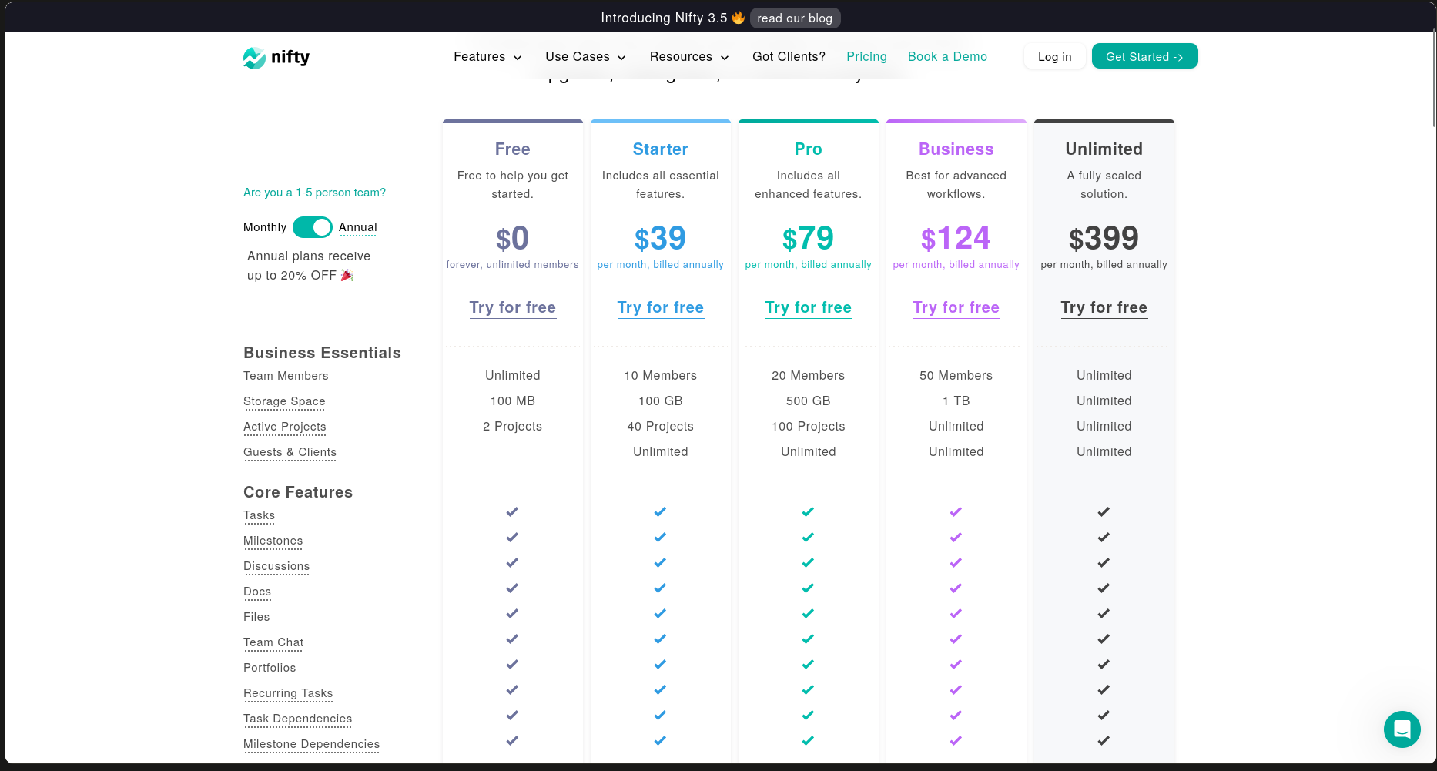Click the Starter plan checkmark for Milestones
This screenshot has width=1437, height=771.
(x=660, y=537)
